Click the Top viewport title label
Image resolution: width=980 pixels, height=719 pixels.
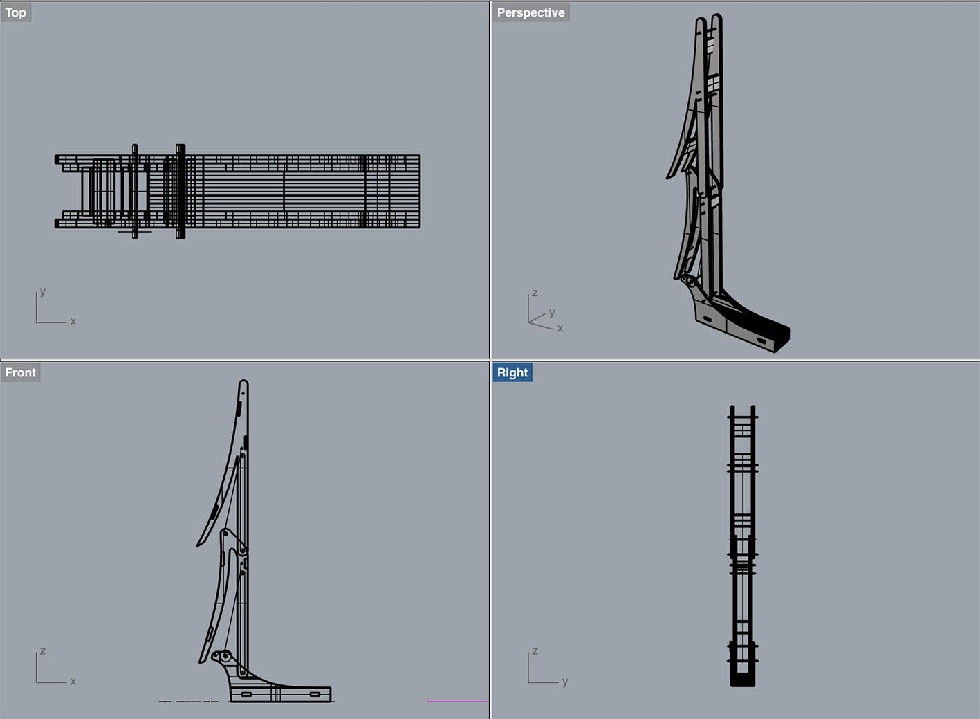tap(16, 12)
